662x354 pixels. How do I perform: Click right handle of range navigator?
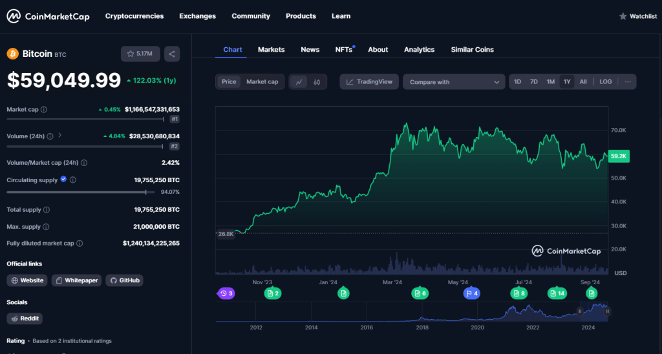pyautogui.click(x=608, y=311)
